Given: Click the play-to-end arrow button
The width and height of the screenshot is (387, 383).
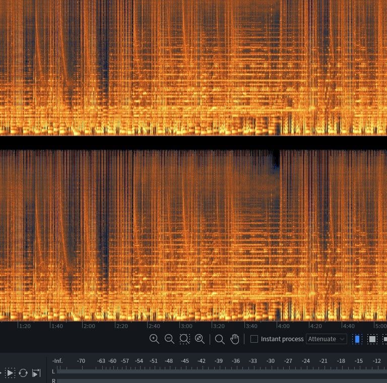Looking at the screenshot, I should (x=36, y=372).
